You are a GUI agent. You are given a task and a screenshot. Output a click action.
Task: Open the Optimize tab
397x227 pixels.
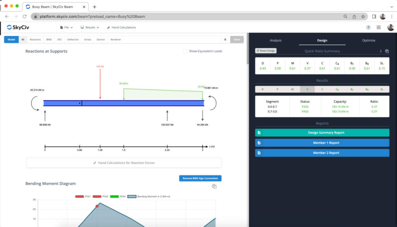pos(369,40)
